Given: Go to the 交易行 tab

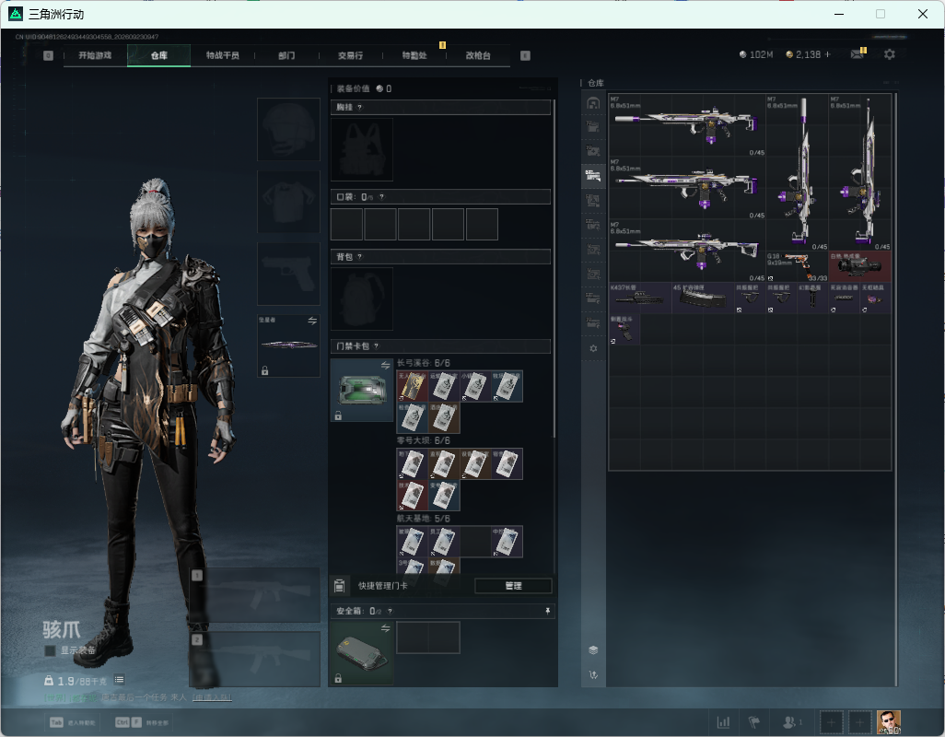Looking at the screenshot, I should coord(350,55).
